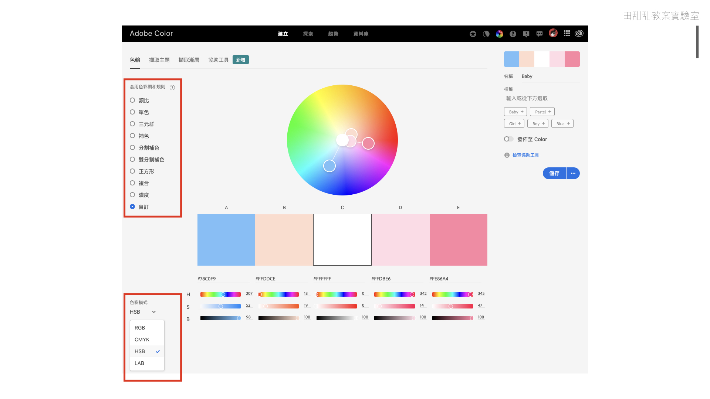Click the star icon in the header
The width and height of the screenshot is (710, 399).
click(x=473, y=34)
